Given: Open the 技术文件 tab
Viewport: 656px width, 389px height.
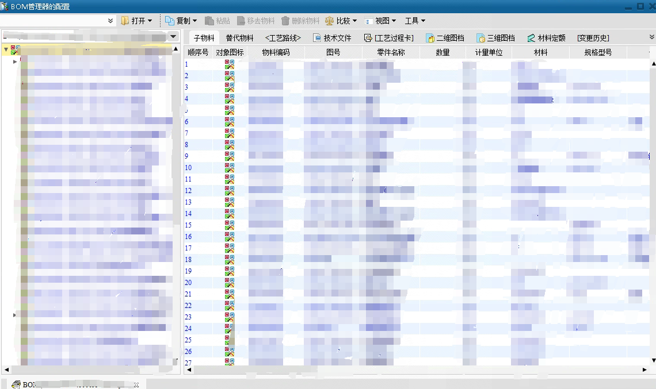Looking at the screenshot, I should click(x=333, y=38).
